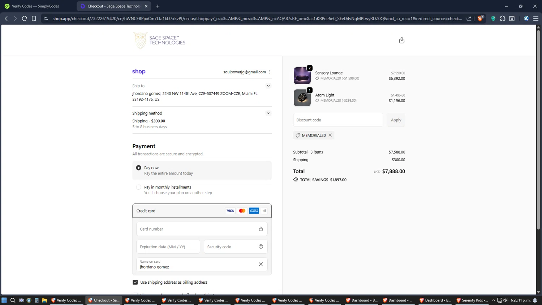Image resolution: width=542 pixels, height=305 pixels.
Task: Click the page vertical scrollbar thumb
Action: tap(538, 130)
